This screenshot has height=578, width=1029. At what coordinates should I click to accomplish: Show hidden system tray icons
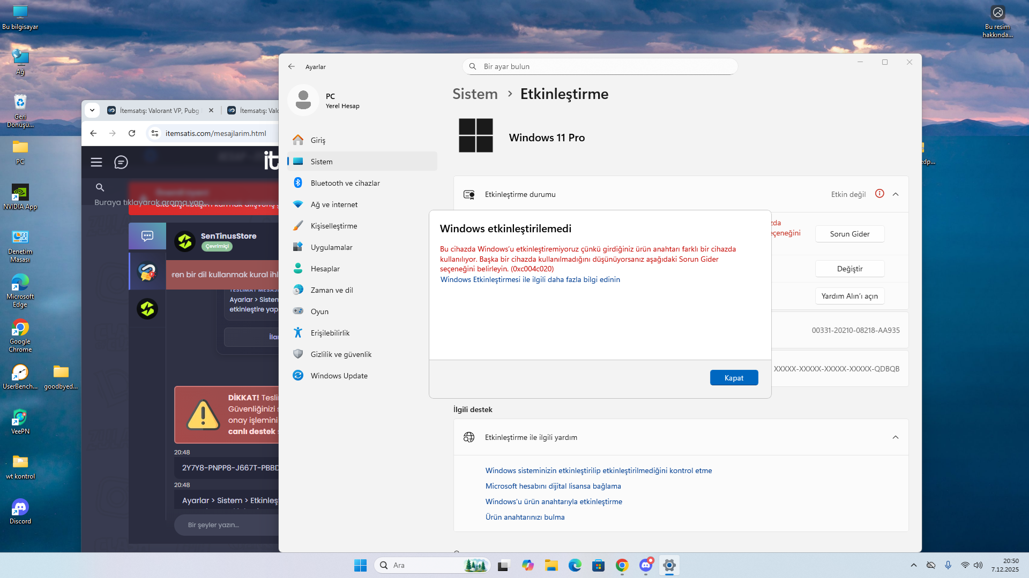(914, 565)
